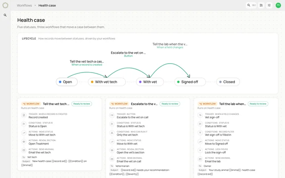285x178 pixels.
Task: Select the Closed status node
Action: coord(228,82)
